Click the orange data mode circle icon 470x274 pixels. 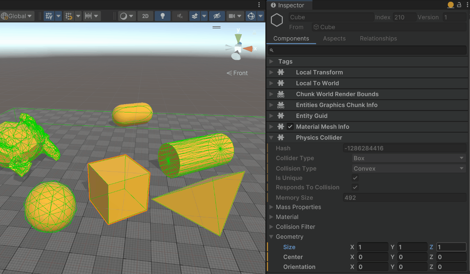coord(451,5)
